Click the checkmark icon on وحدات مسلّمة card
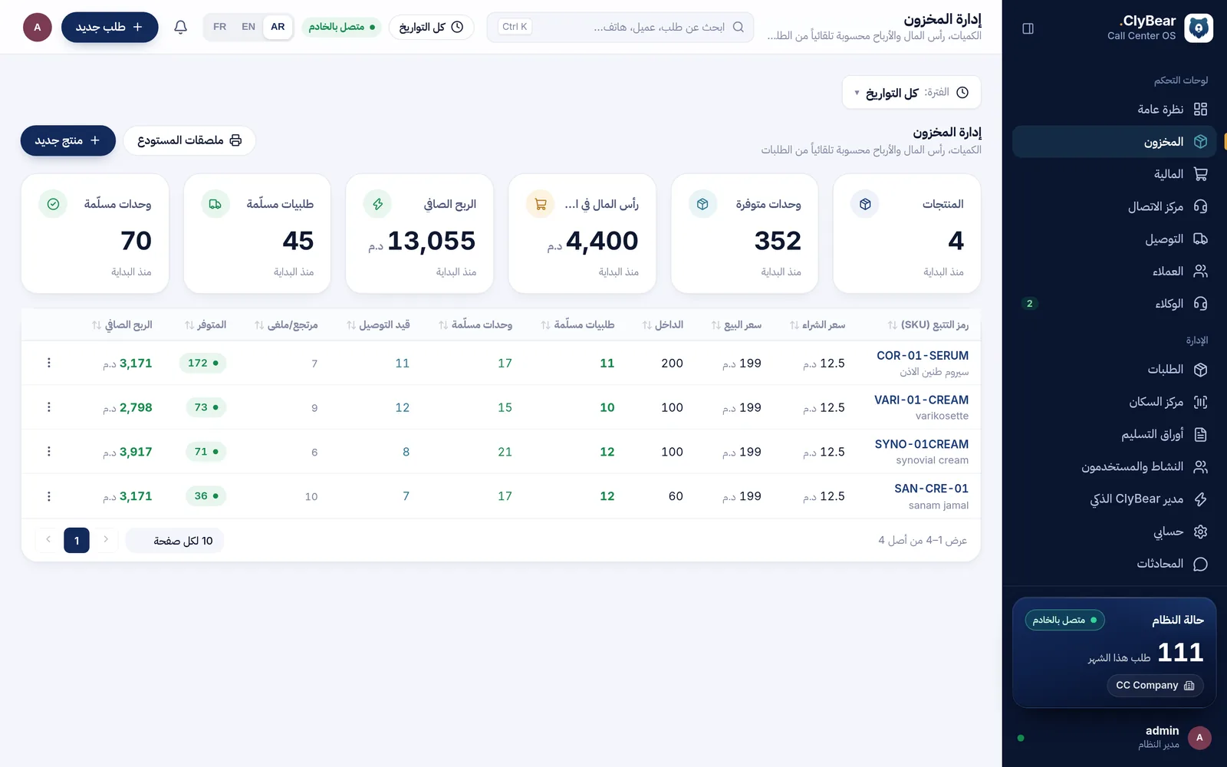 [53, 204]
